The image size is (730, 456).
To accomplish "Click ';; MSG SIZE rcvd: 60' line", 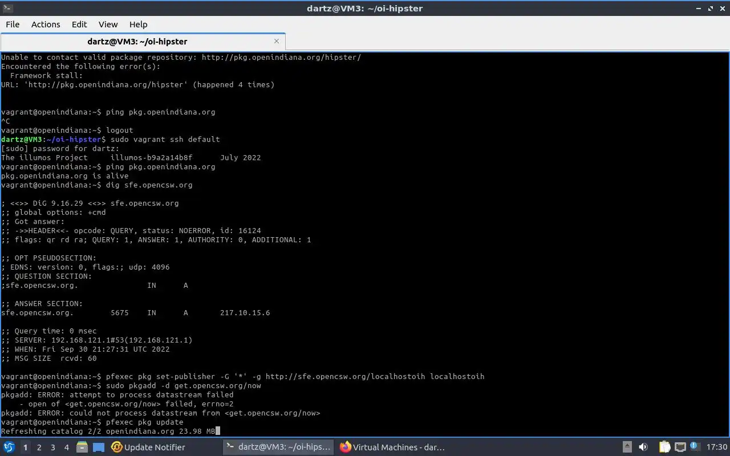I will [x=49, y=358].
